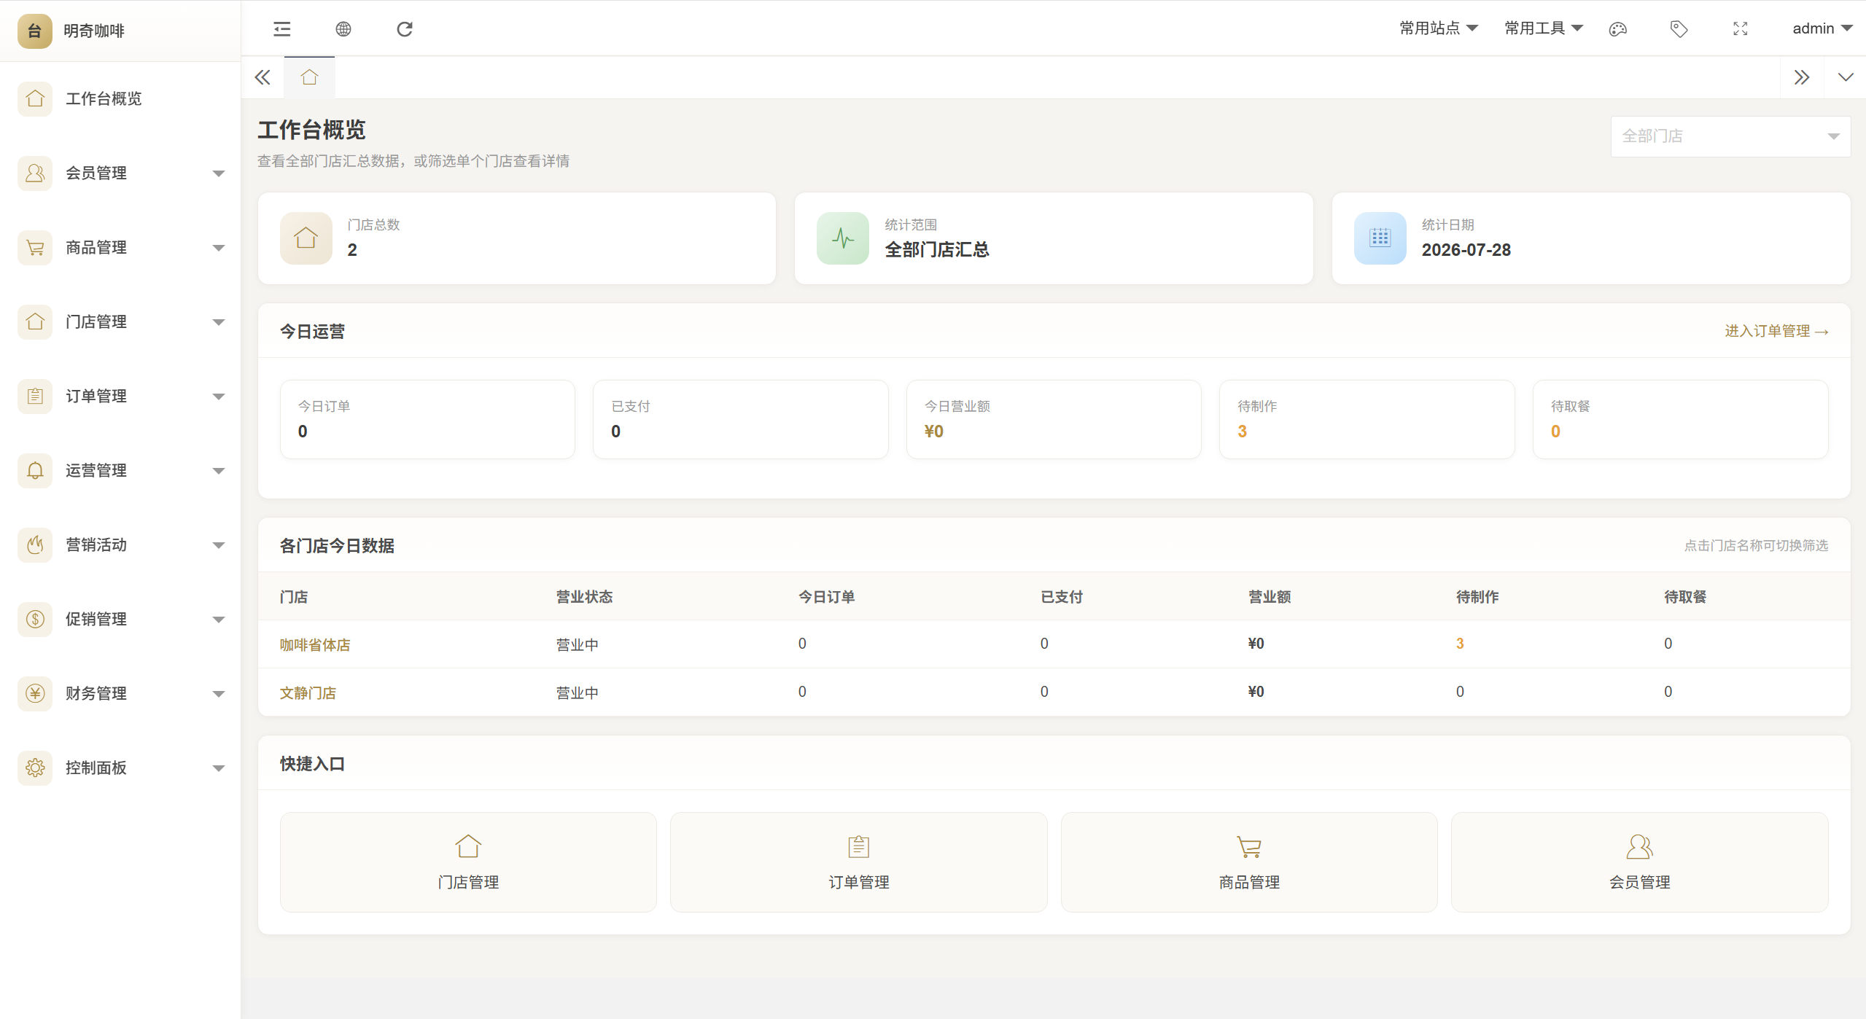Click the 统计范围 pulse chart icon
The image size is (1866, 1019).
point(843,238)
